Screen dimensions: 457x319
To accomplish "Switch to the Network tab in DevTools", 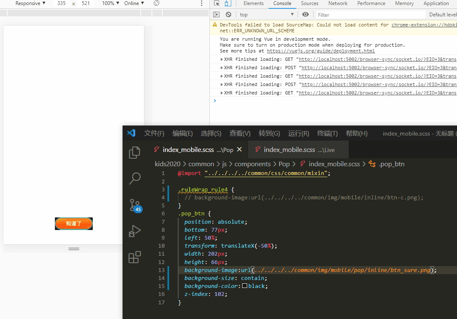I will (337, 4).
